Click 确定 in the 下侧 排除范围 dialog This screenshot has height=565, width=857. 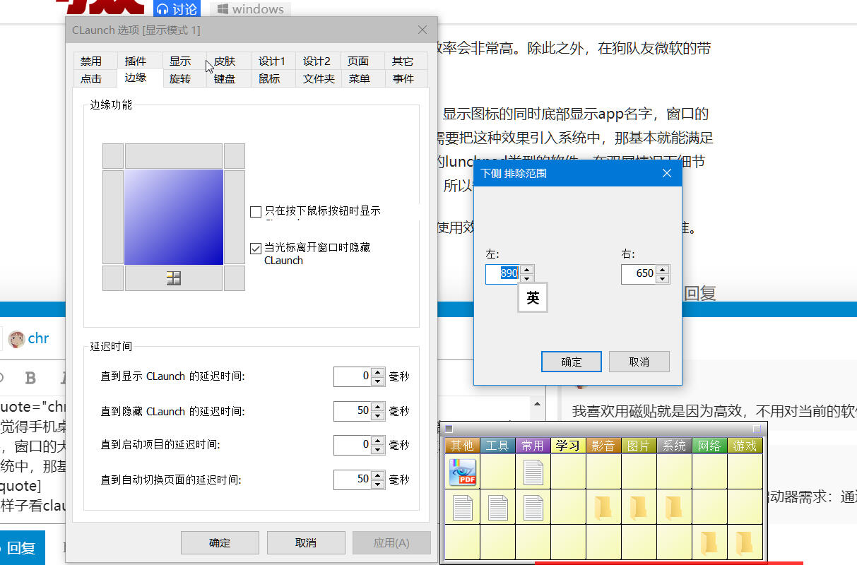pos(571,362)
